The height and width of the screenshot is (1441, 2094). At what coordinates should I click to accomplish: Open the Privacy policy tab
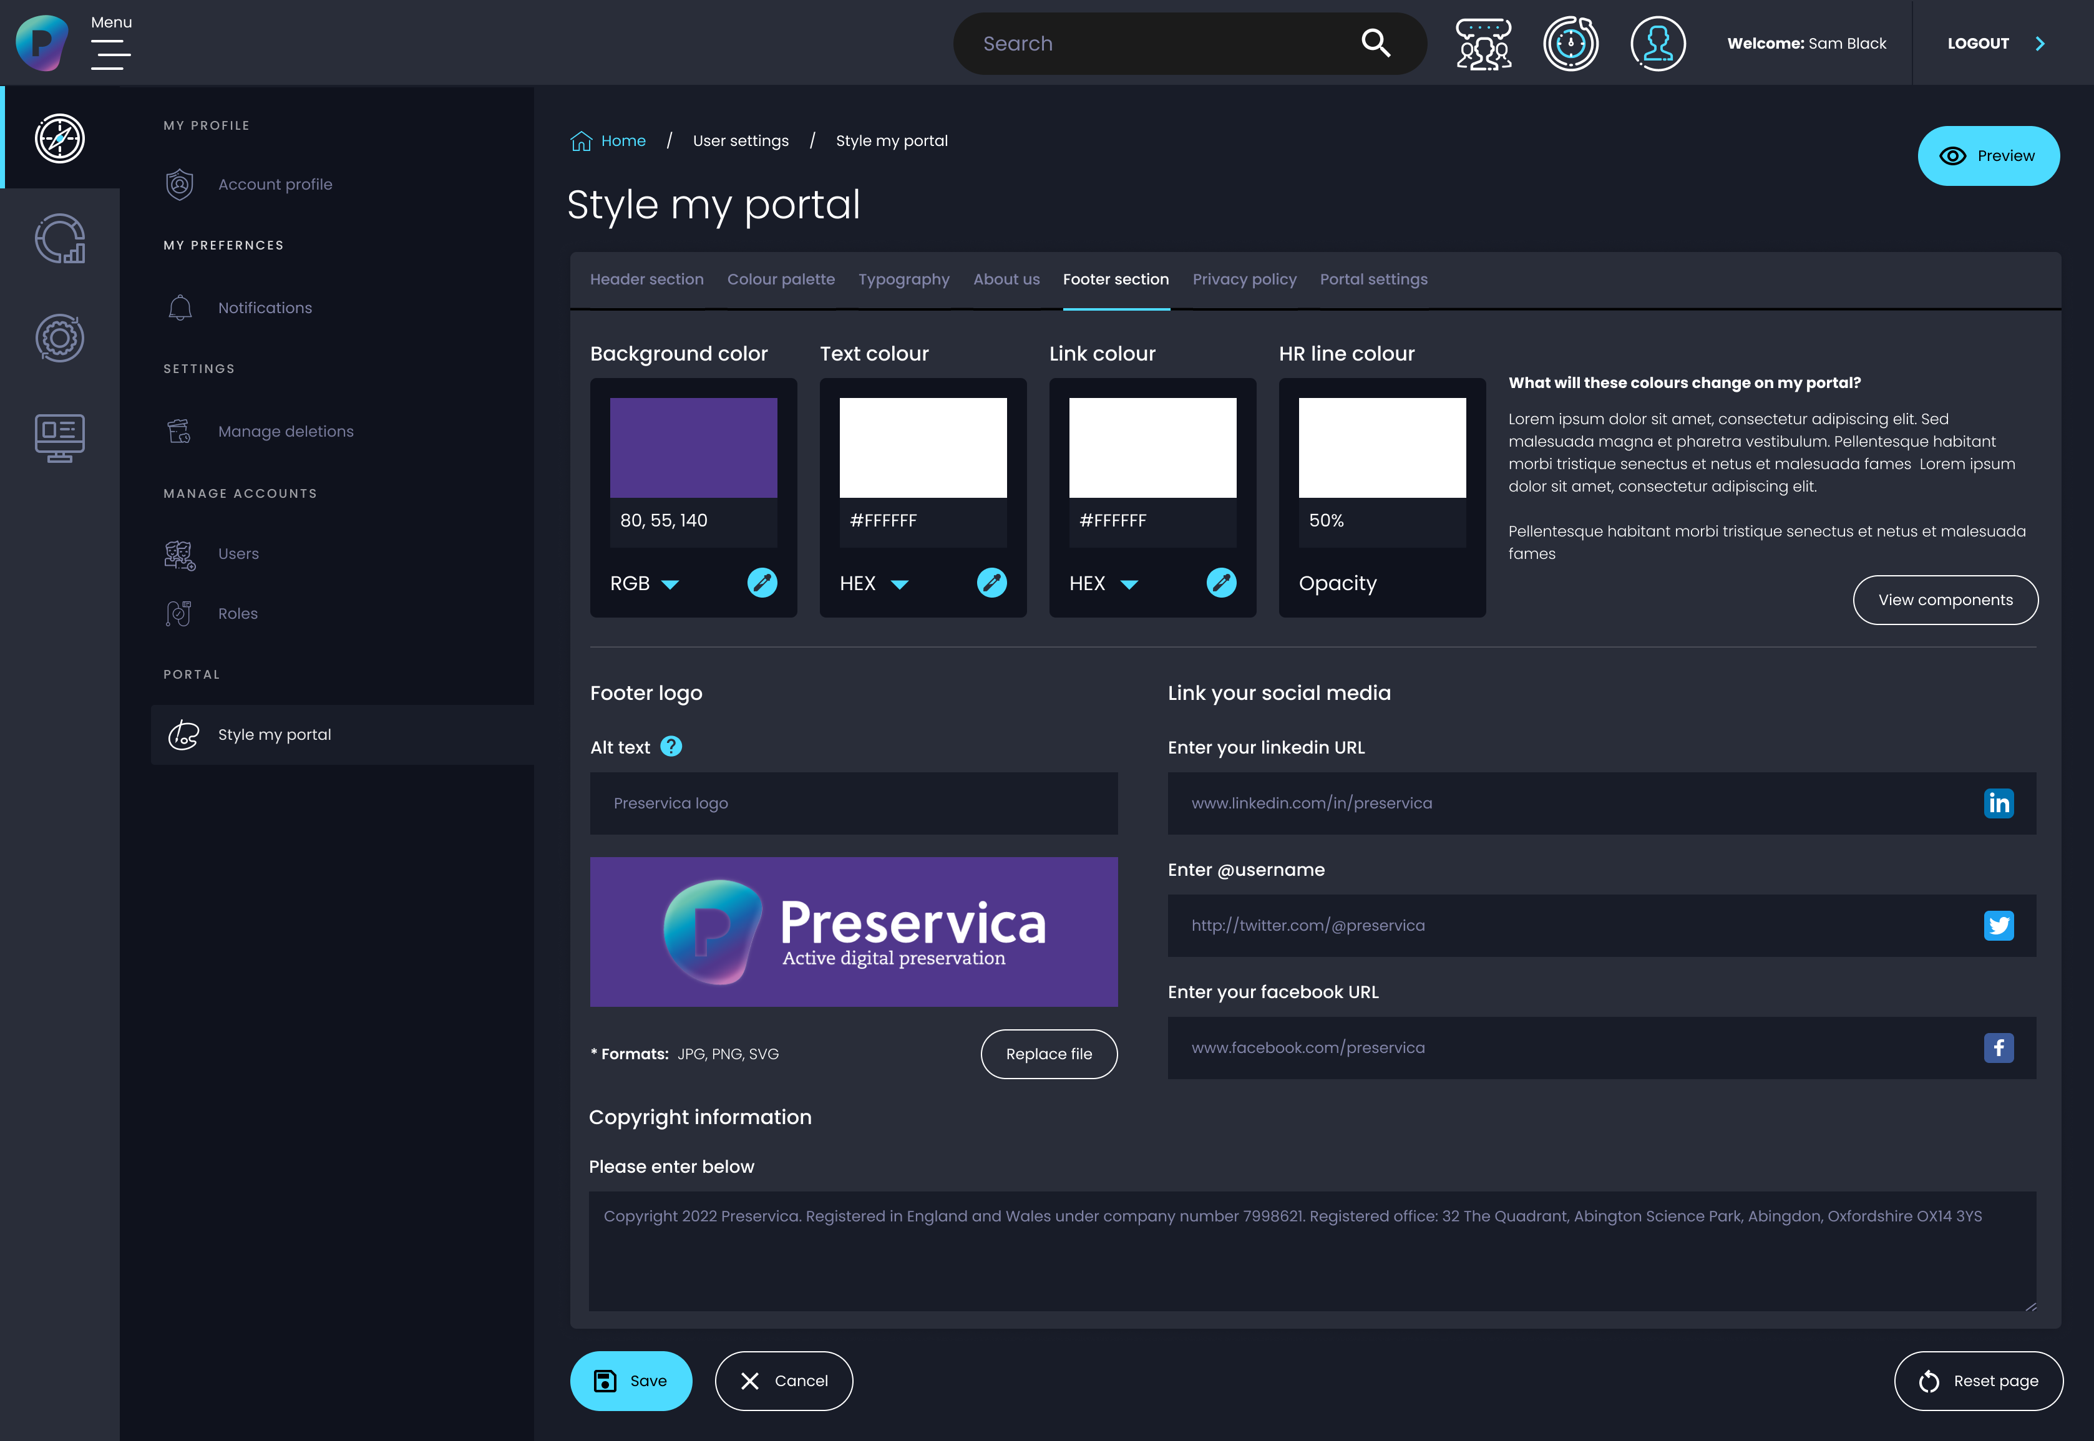pos(1244,280)
